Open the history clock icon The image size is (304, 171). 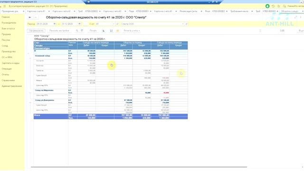(x=273, y=6)
